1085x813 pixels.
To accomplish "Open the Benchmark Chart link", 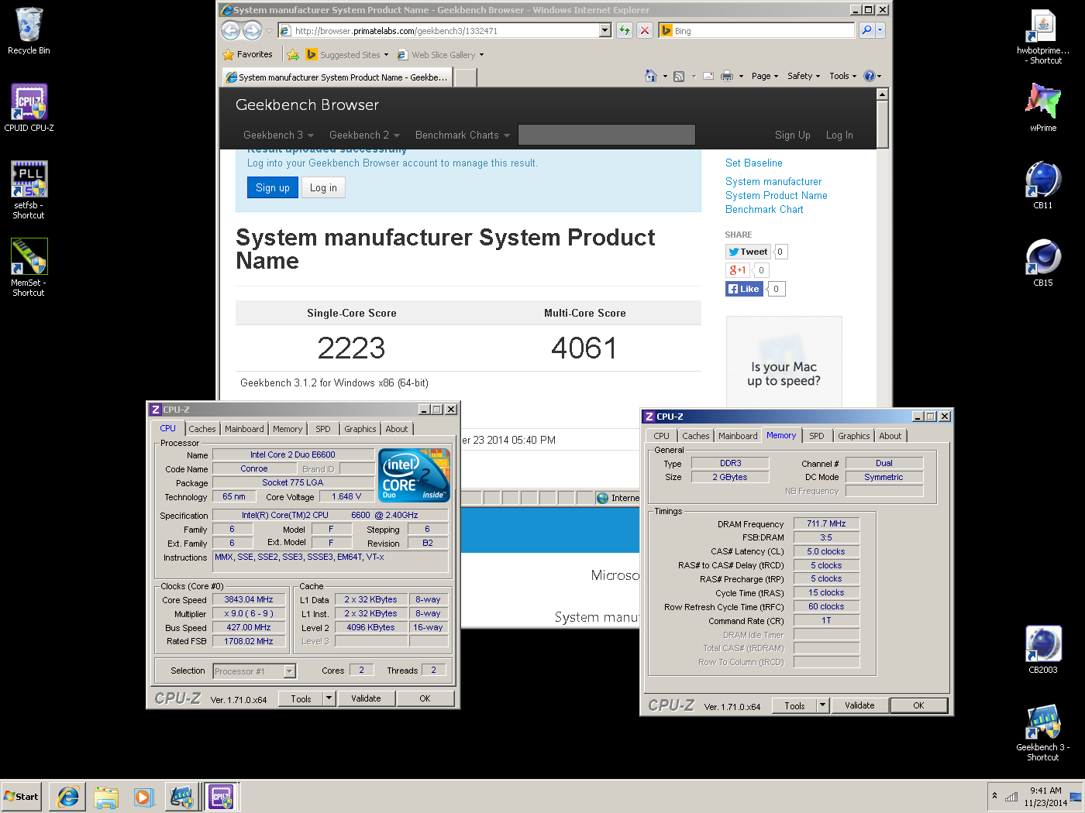I will [764, 209].
